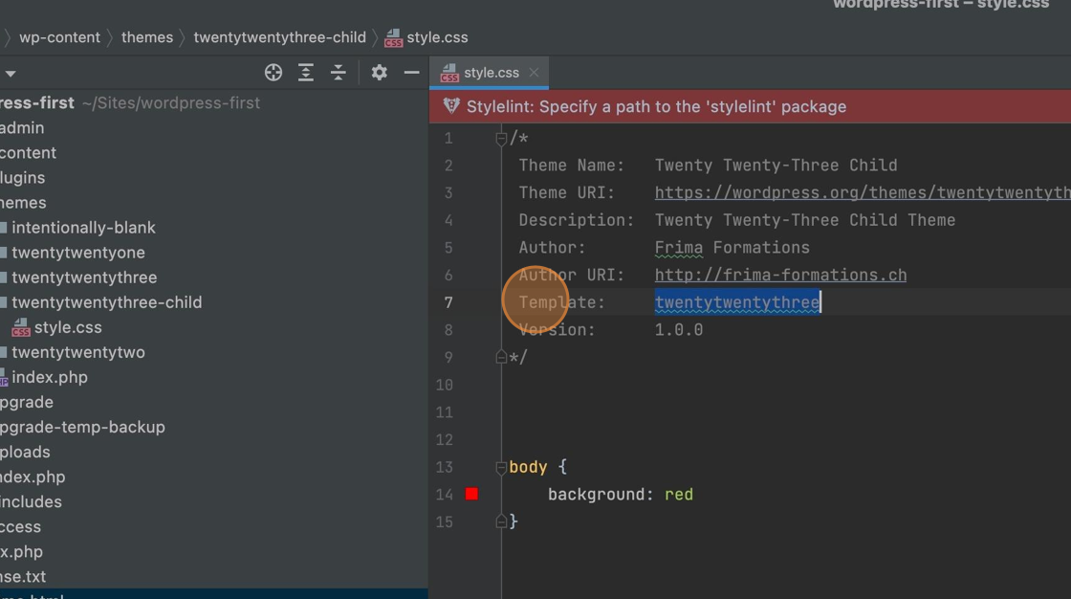Click the themes breadcrumb item
The height and width of the screenshot is (599, 1071).
pos(147,37)
